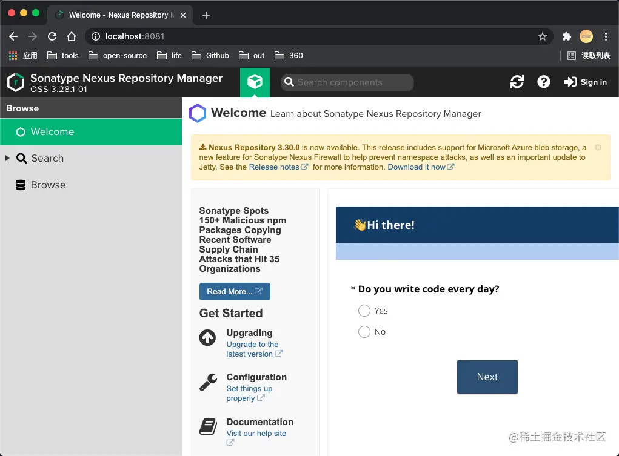Image resolution: width=619 pixels, height=456 pixels.
Task: Open the Github bookmark folder
Action: tap(210, 56)
